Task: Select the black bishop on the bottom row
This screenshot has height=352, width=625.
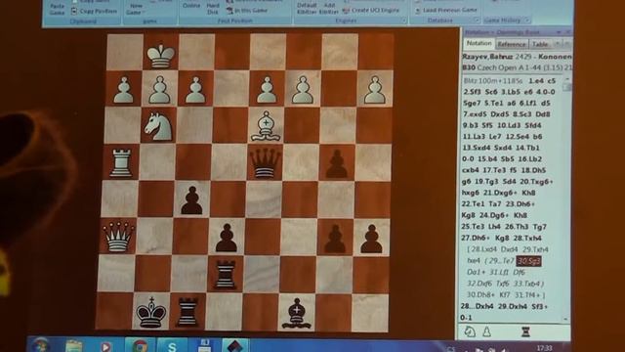Action: (x=297, y=313)
